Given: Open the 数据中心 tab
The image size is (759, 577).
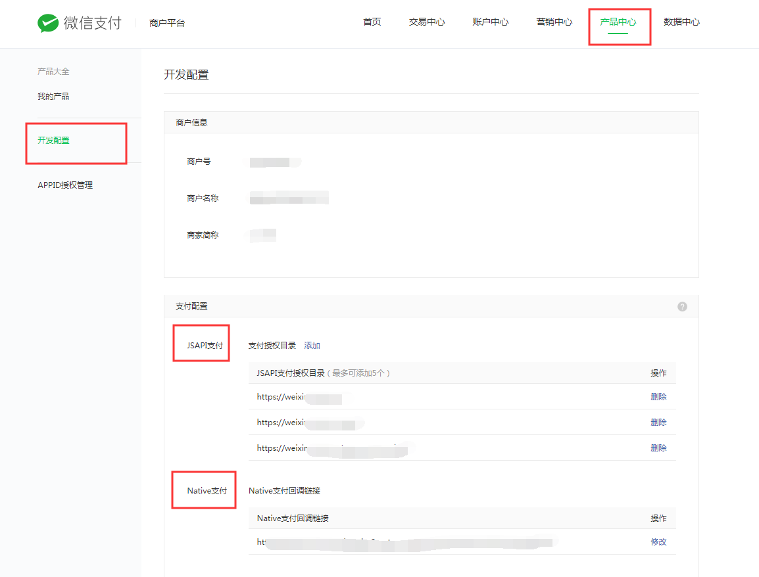Looking at the screenshot, I should 681,22.
